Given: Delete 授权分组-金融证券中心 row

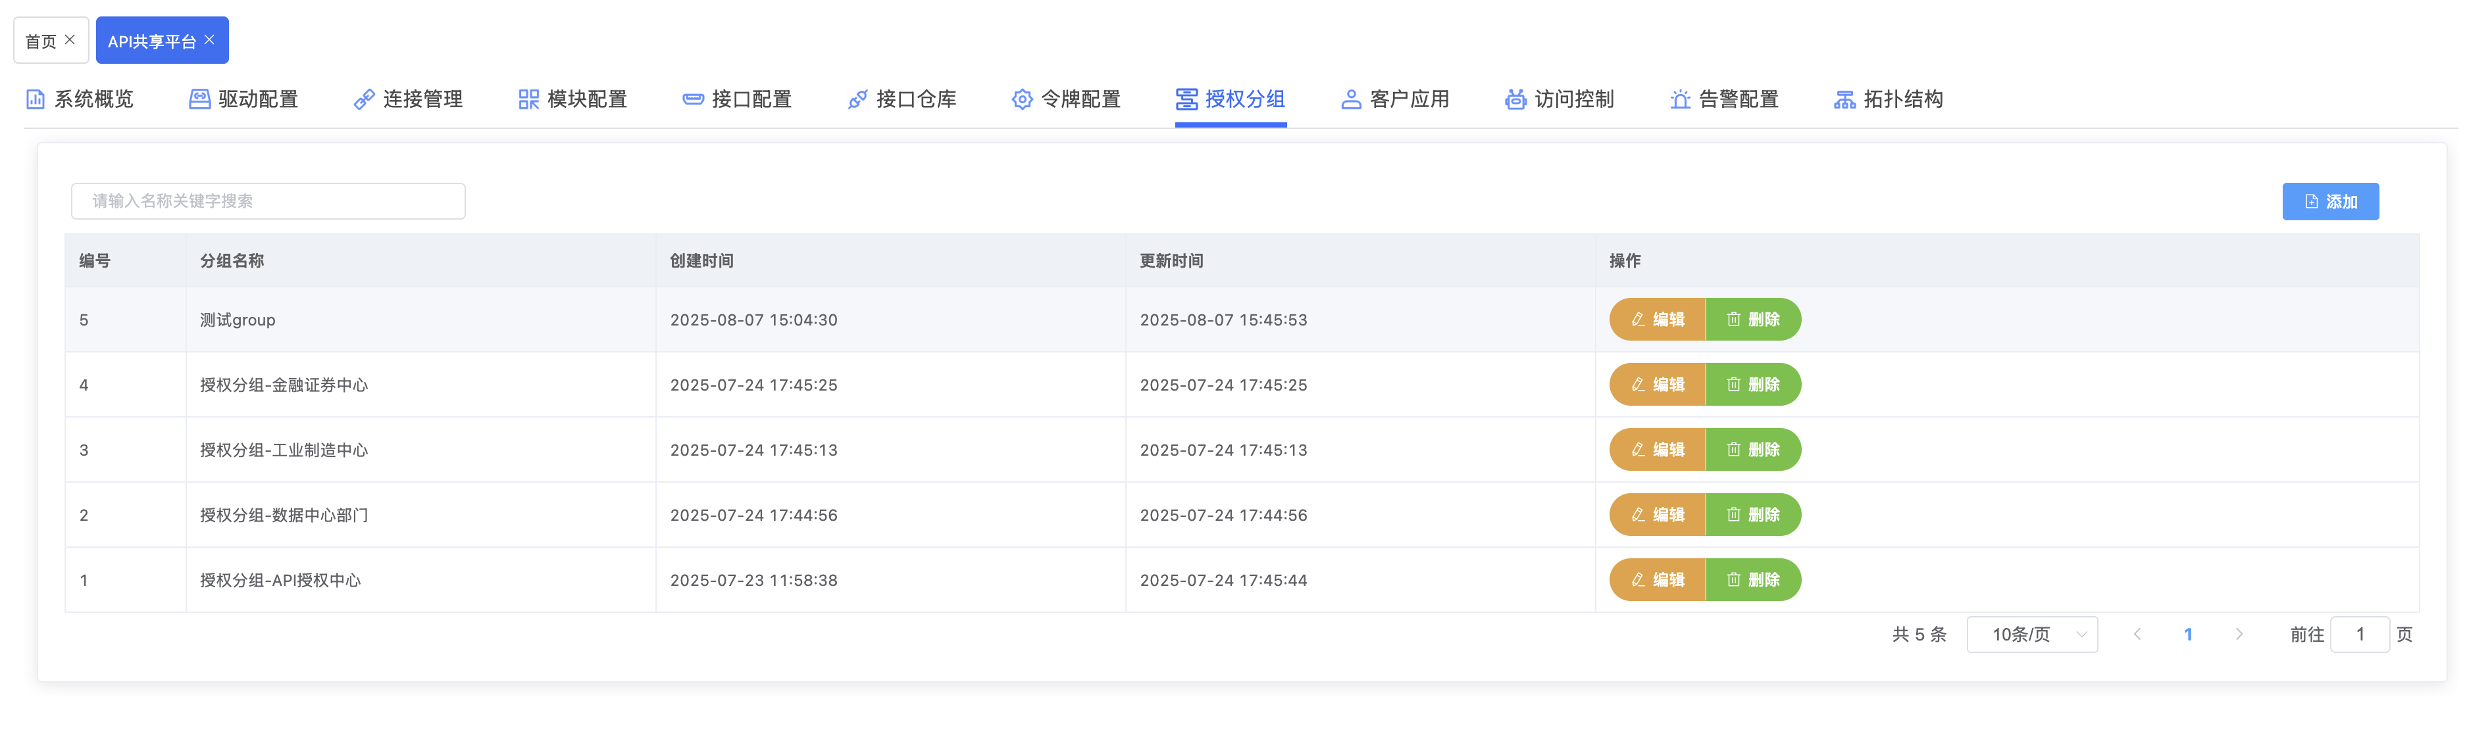Looking at the screenshot, I should pyautogui.click(x=1752, y=385).
